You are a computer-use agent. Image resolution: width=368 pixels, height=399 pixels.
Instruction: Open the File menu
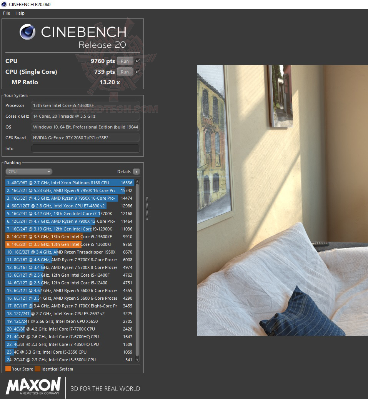(x=7, y=13)
